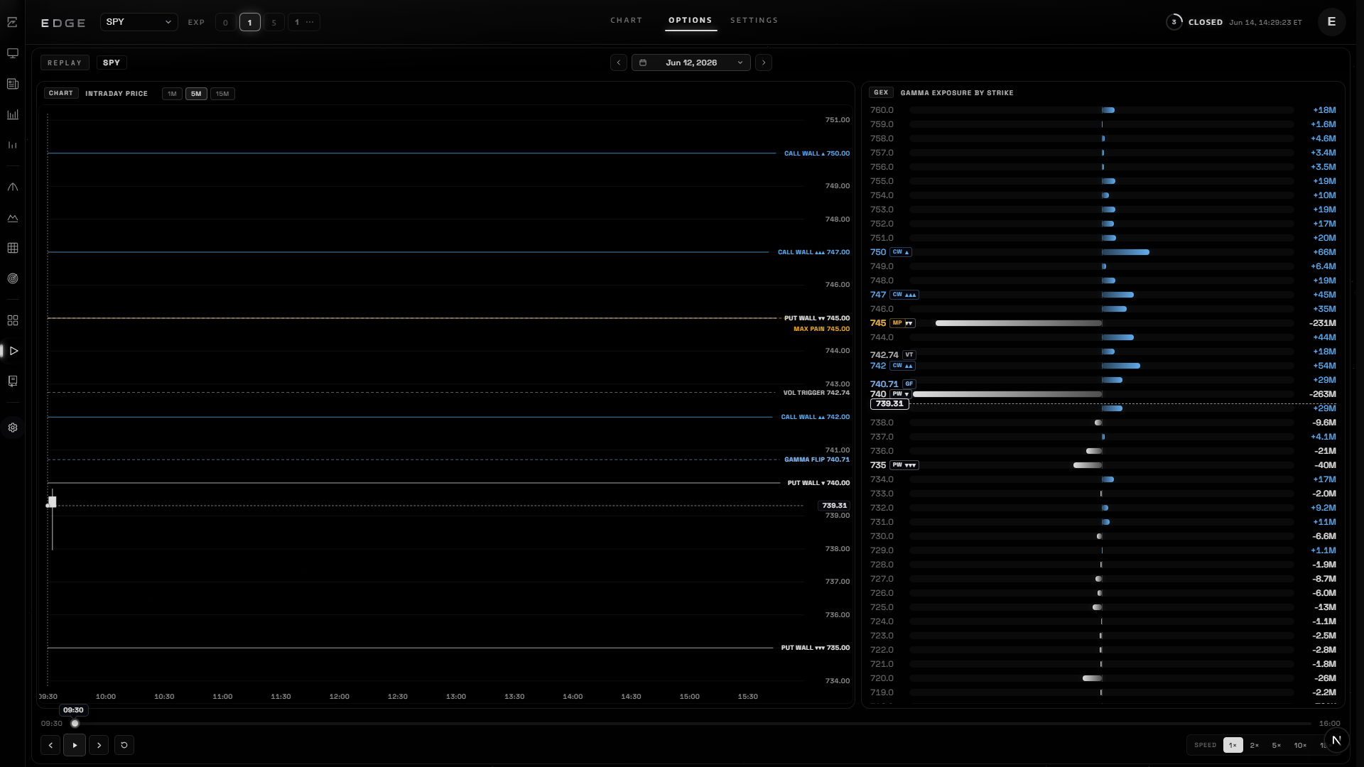The image size is (1364, 767).
Task: Open the Jun 12, 2026 date picker
Action: [691, 62]
